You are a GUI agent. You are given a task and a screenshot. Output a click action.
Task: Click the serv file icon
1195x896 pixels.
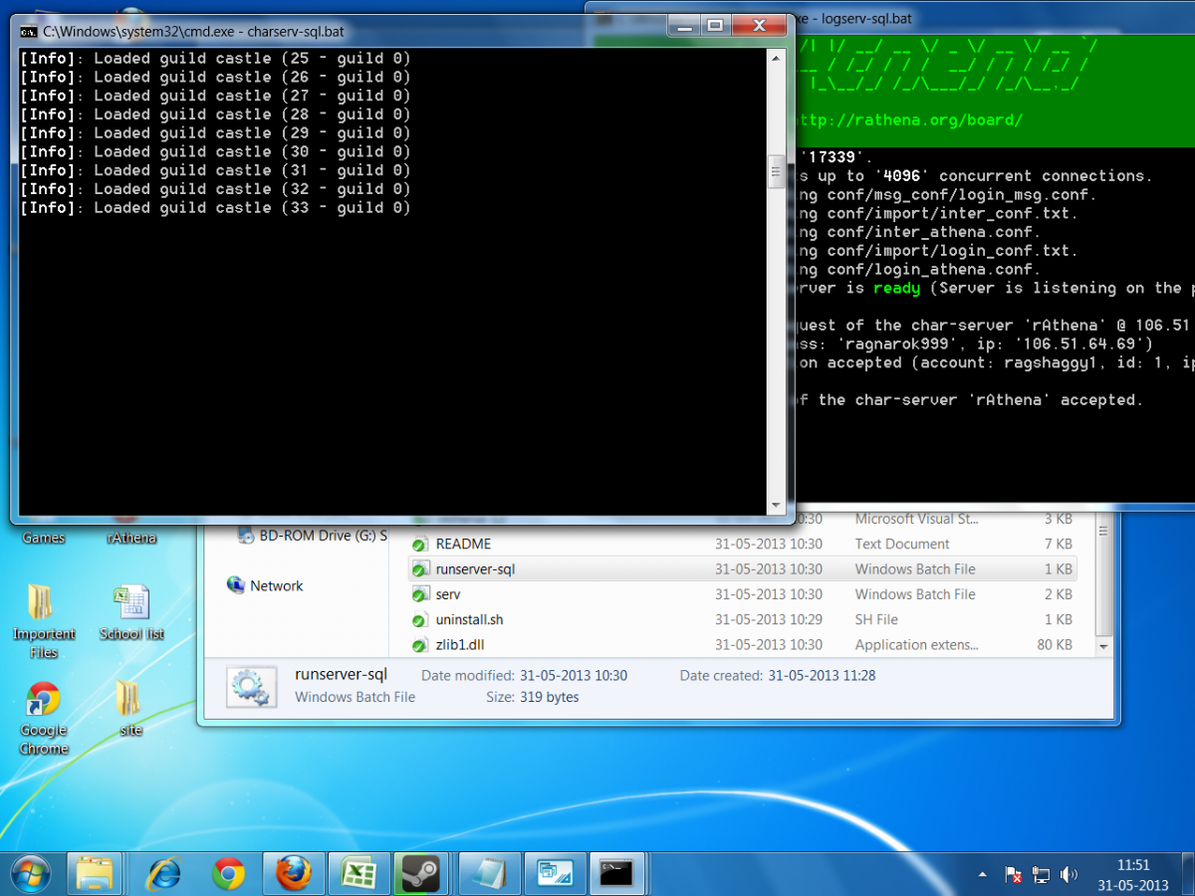point(420,594)
